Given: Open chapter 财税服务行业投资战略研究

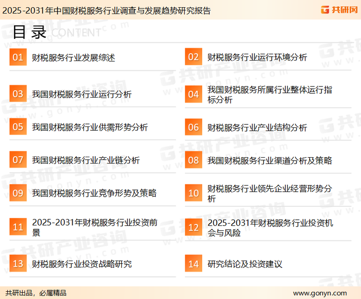Looking at the screenshot, I should 82,264.
